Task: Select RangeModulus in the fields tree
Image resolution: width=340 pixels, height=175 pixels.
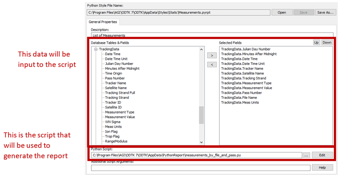Action: [x=116, y=141]
